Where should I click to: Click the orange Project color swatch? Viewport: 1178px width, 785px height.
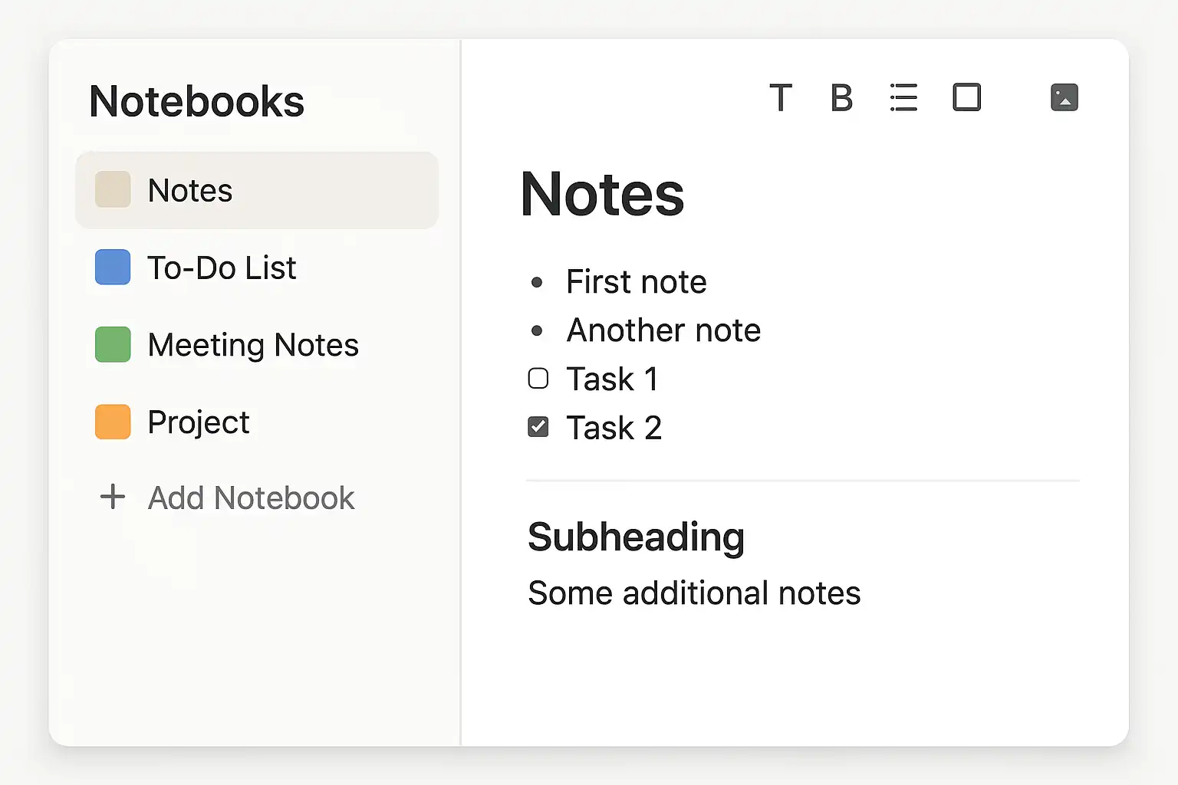click(x=113, y=422)
